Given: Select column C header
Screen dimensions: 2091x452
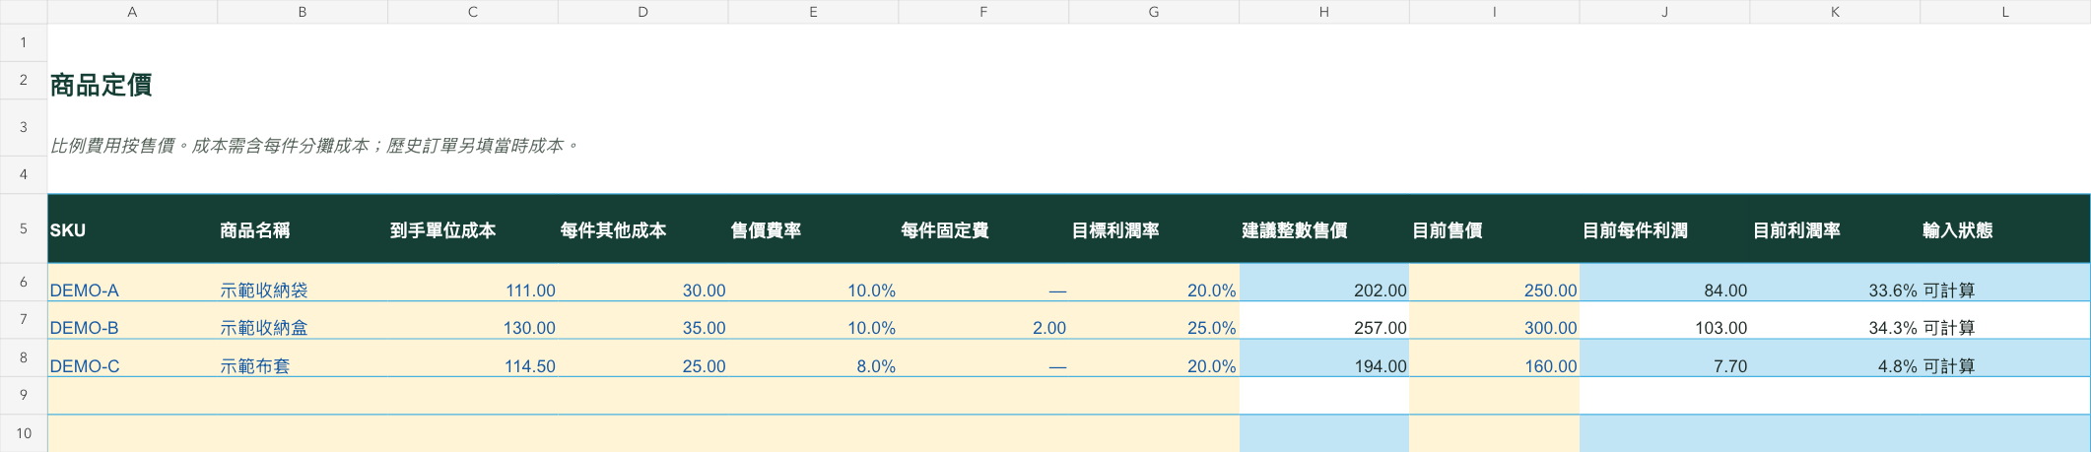Looking at the screenshot, I should (x=473, y=12).
